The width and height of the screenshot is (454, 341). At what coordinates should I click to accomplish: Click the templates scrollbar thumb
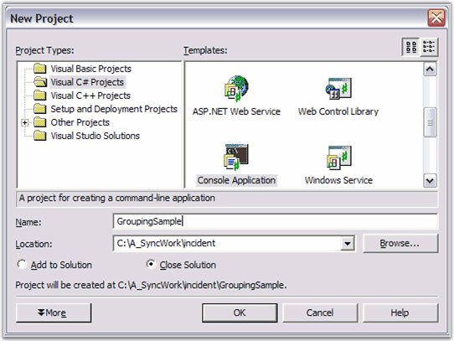click(430, 122)
